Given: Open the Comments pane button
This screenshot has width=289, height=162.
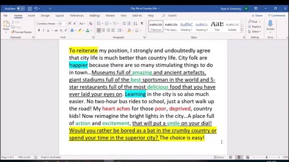Looking at the screenshot, I should [x=277, y=16].
